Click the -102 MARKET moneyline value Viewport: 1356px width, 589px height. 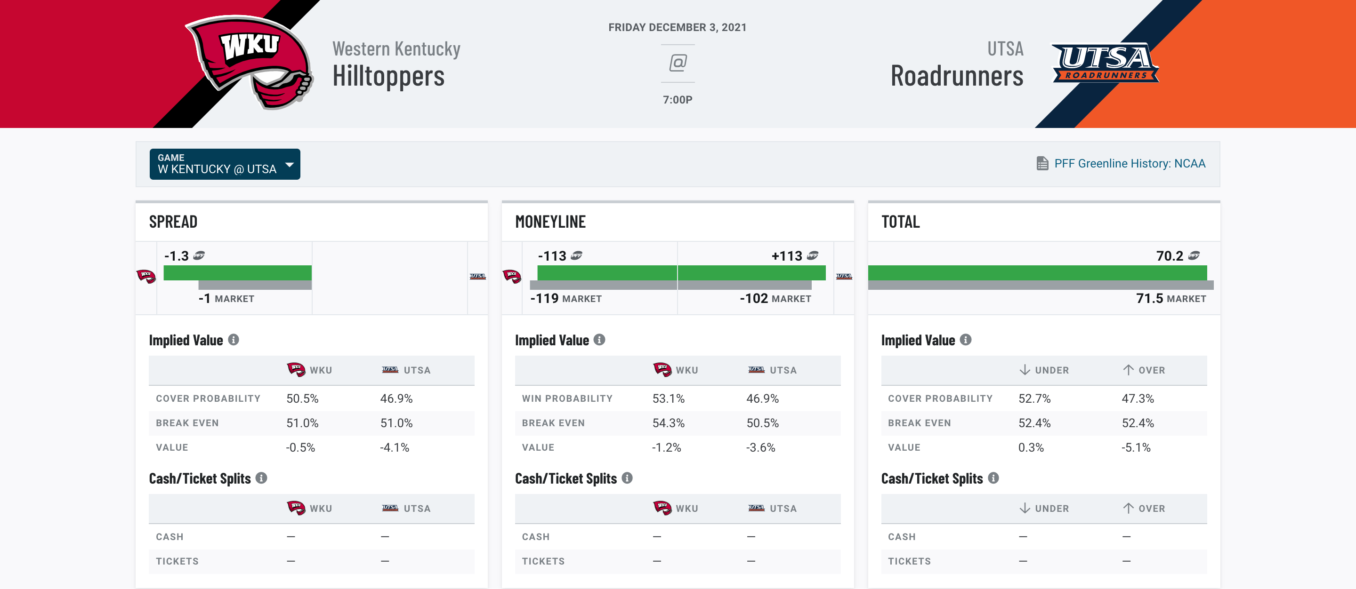[775, 299]
